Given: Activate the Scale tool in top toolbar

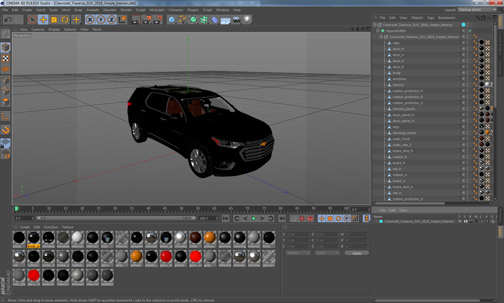Looking at the screenshot, I should coord(54,20).
